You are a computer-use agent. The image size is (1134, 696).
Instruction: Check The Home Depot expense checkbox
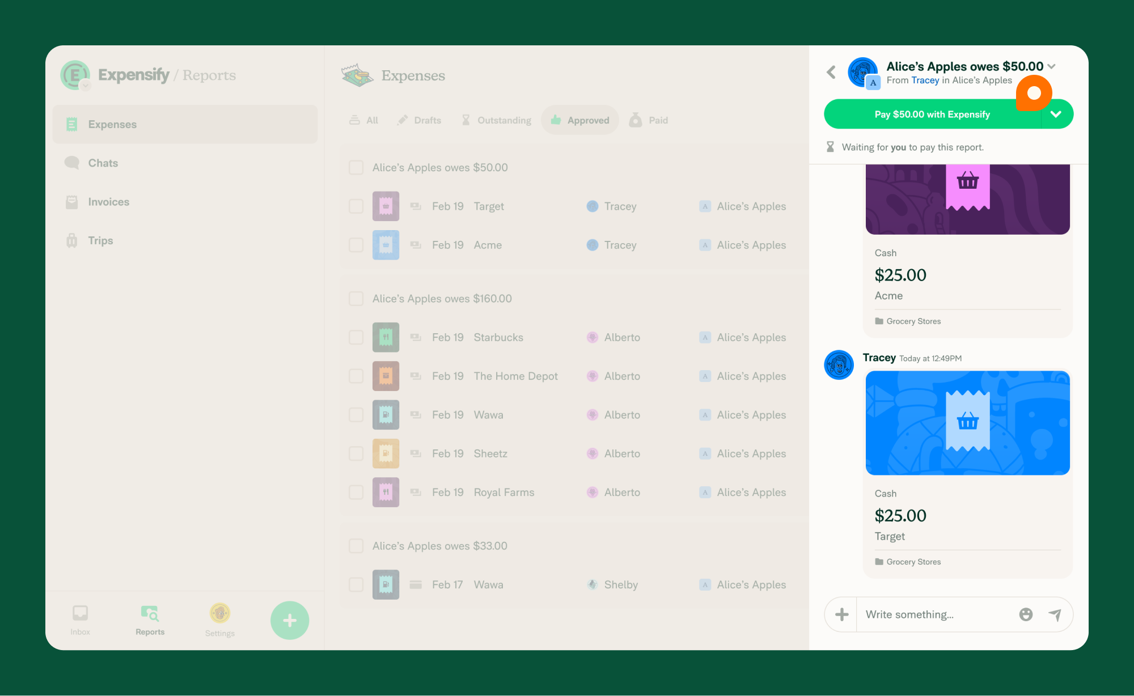coord(356,376)
